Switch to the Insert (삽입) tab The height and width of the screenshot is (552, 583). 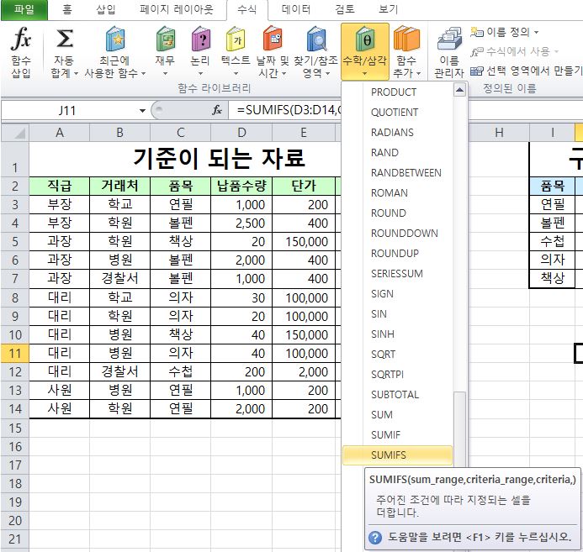pos(106,9)
